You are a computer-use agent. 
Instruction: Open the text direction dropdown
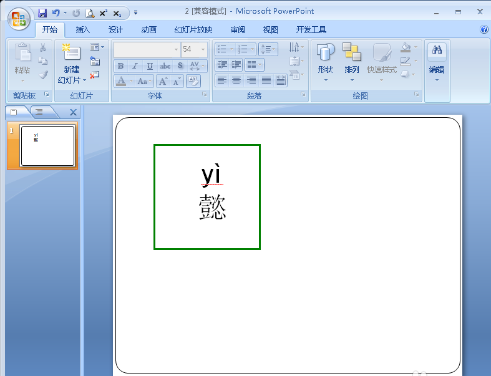pos(296,47)
